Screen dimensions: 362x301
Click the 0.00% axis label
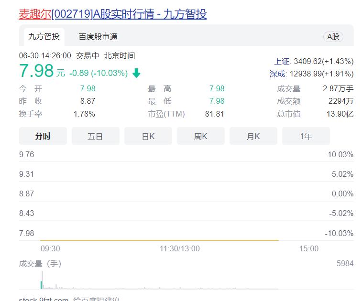pos(342,194)
